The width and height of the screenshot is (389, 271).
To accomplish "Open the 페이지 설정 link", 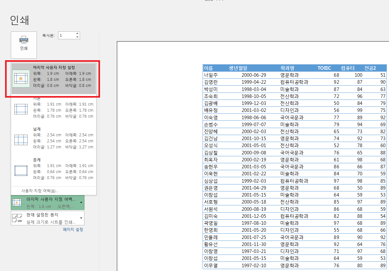I will pyautogui.click(x=73, y=229).
